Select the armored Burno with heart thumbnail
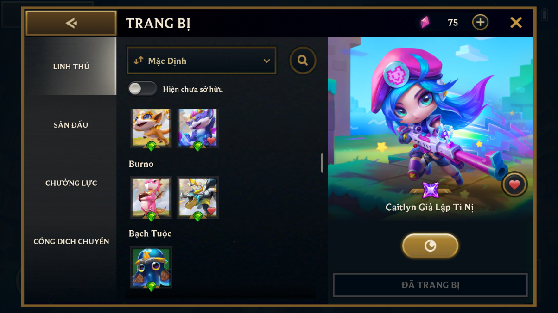The width and height of the screenshot is (558, 313). click(197, 198)
